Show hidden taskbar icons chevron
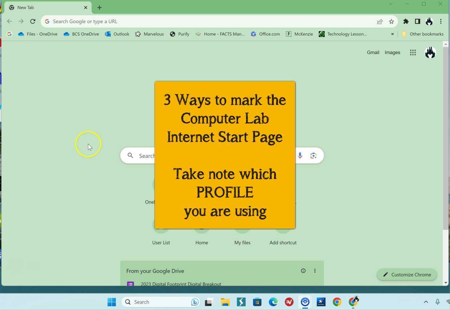Viewport: 450px width, 310px height. click(426, 302)
